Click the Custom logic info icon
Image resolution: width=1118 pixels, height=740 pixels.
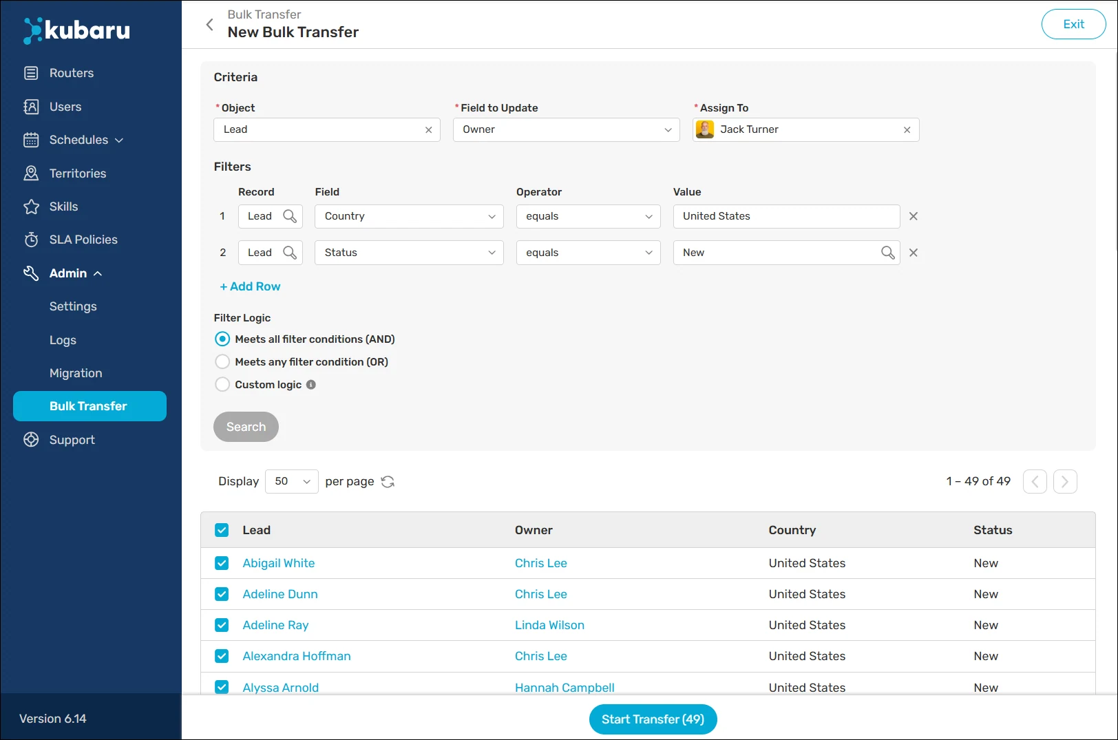pos(311,385)
